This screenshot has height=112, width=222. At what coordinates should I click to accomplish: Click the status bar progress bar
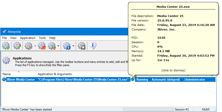(148, 110)
